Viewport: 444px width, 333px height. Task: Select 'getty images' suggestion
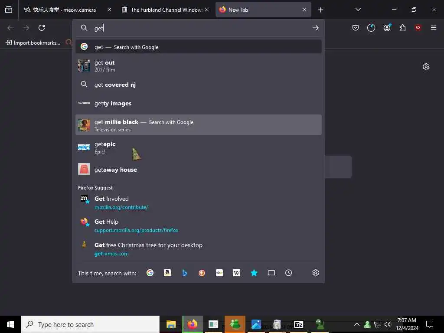click(199, 103)
